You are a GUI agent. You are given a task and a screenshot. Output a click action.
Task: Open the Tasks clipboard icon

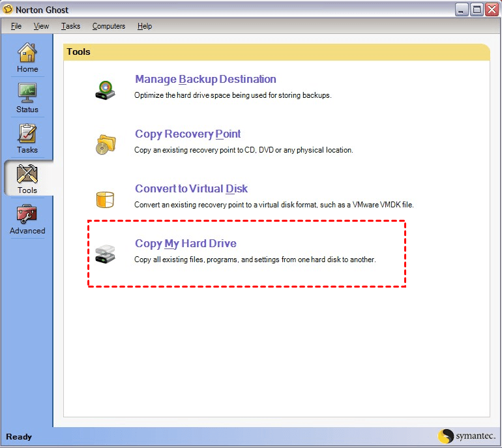point(27,134)
